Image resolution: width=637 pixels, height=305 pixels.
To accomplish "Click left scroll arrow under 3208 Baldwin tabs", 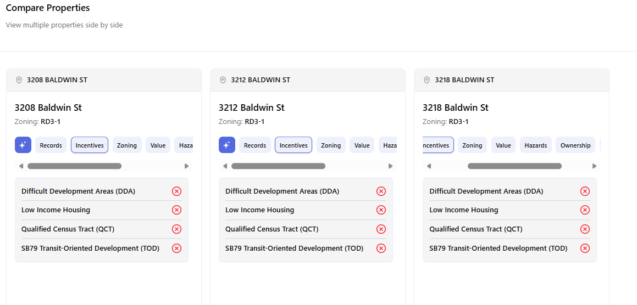I will pyautogui.click(x=21, y=166).
